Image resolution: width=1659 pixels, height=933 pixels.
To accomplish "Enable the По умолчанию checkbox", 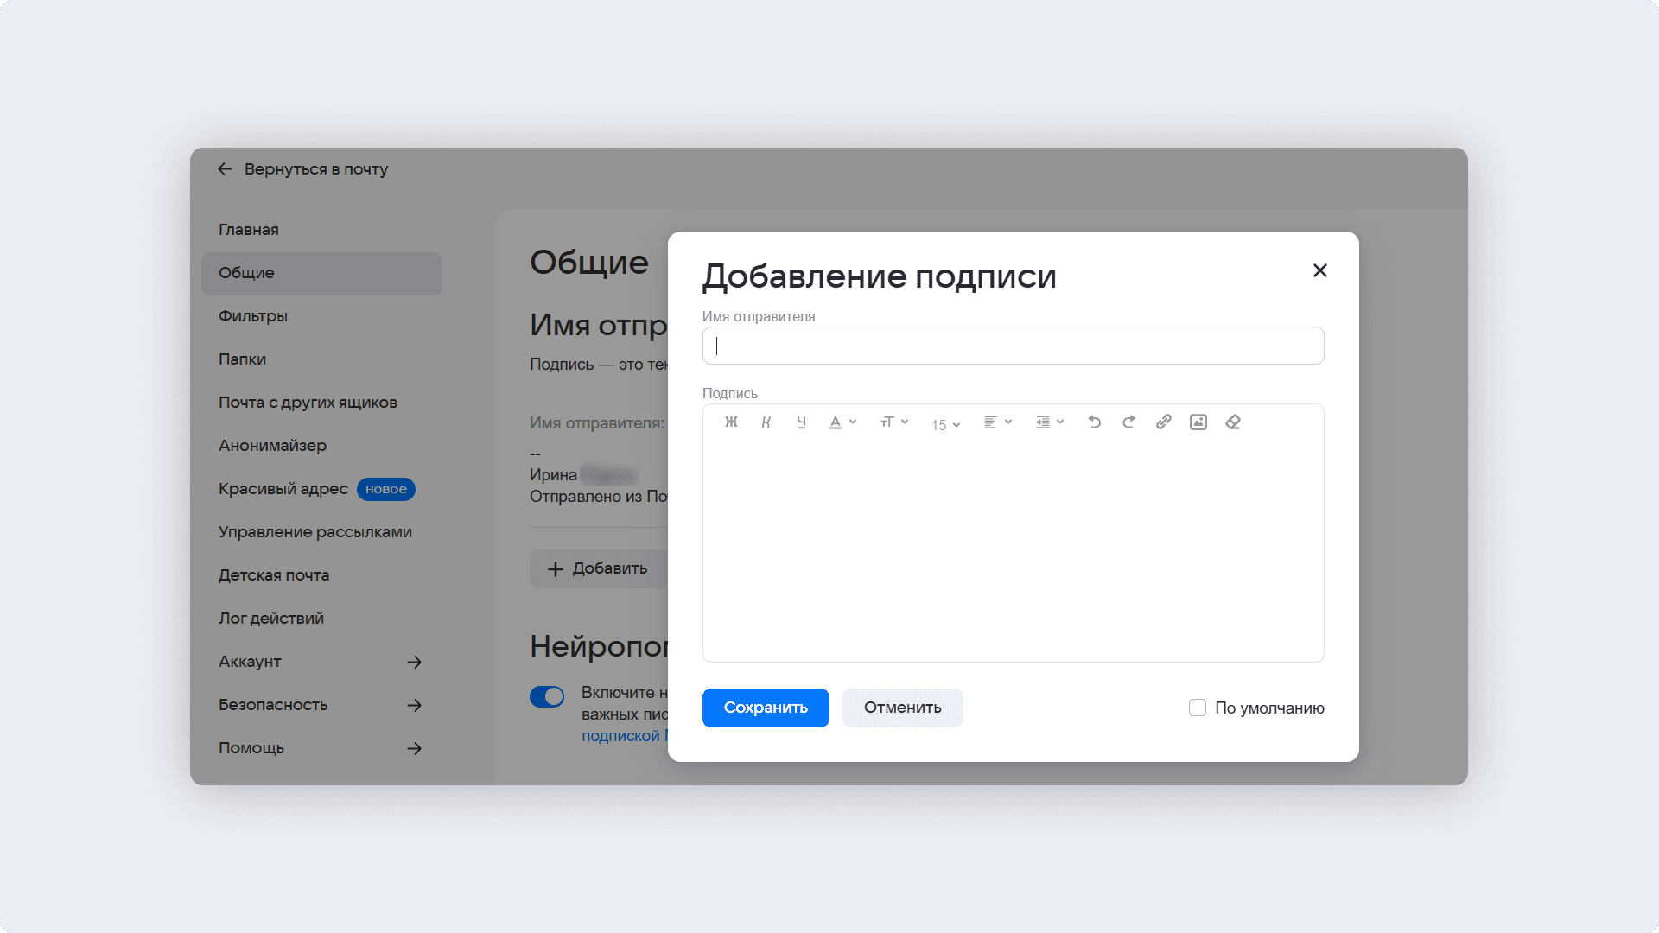I will pos(1198,708).
